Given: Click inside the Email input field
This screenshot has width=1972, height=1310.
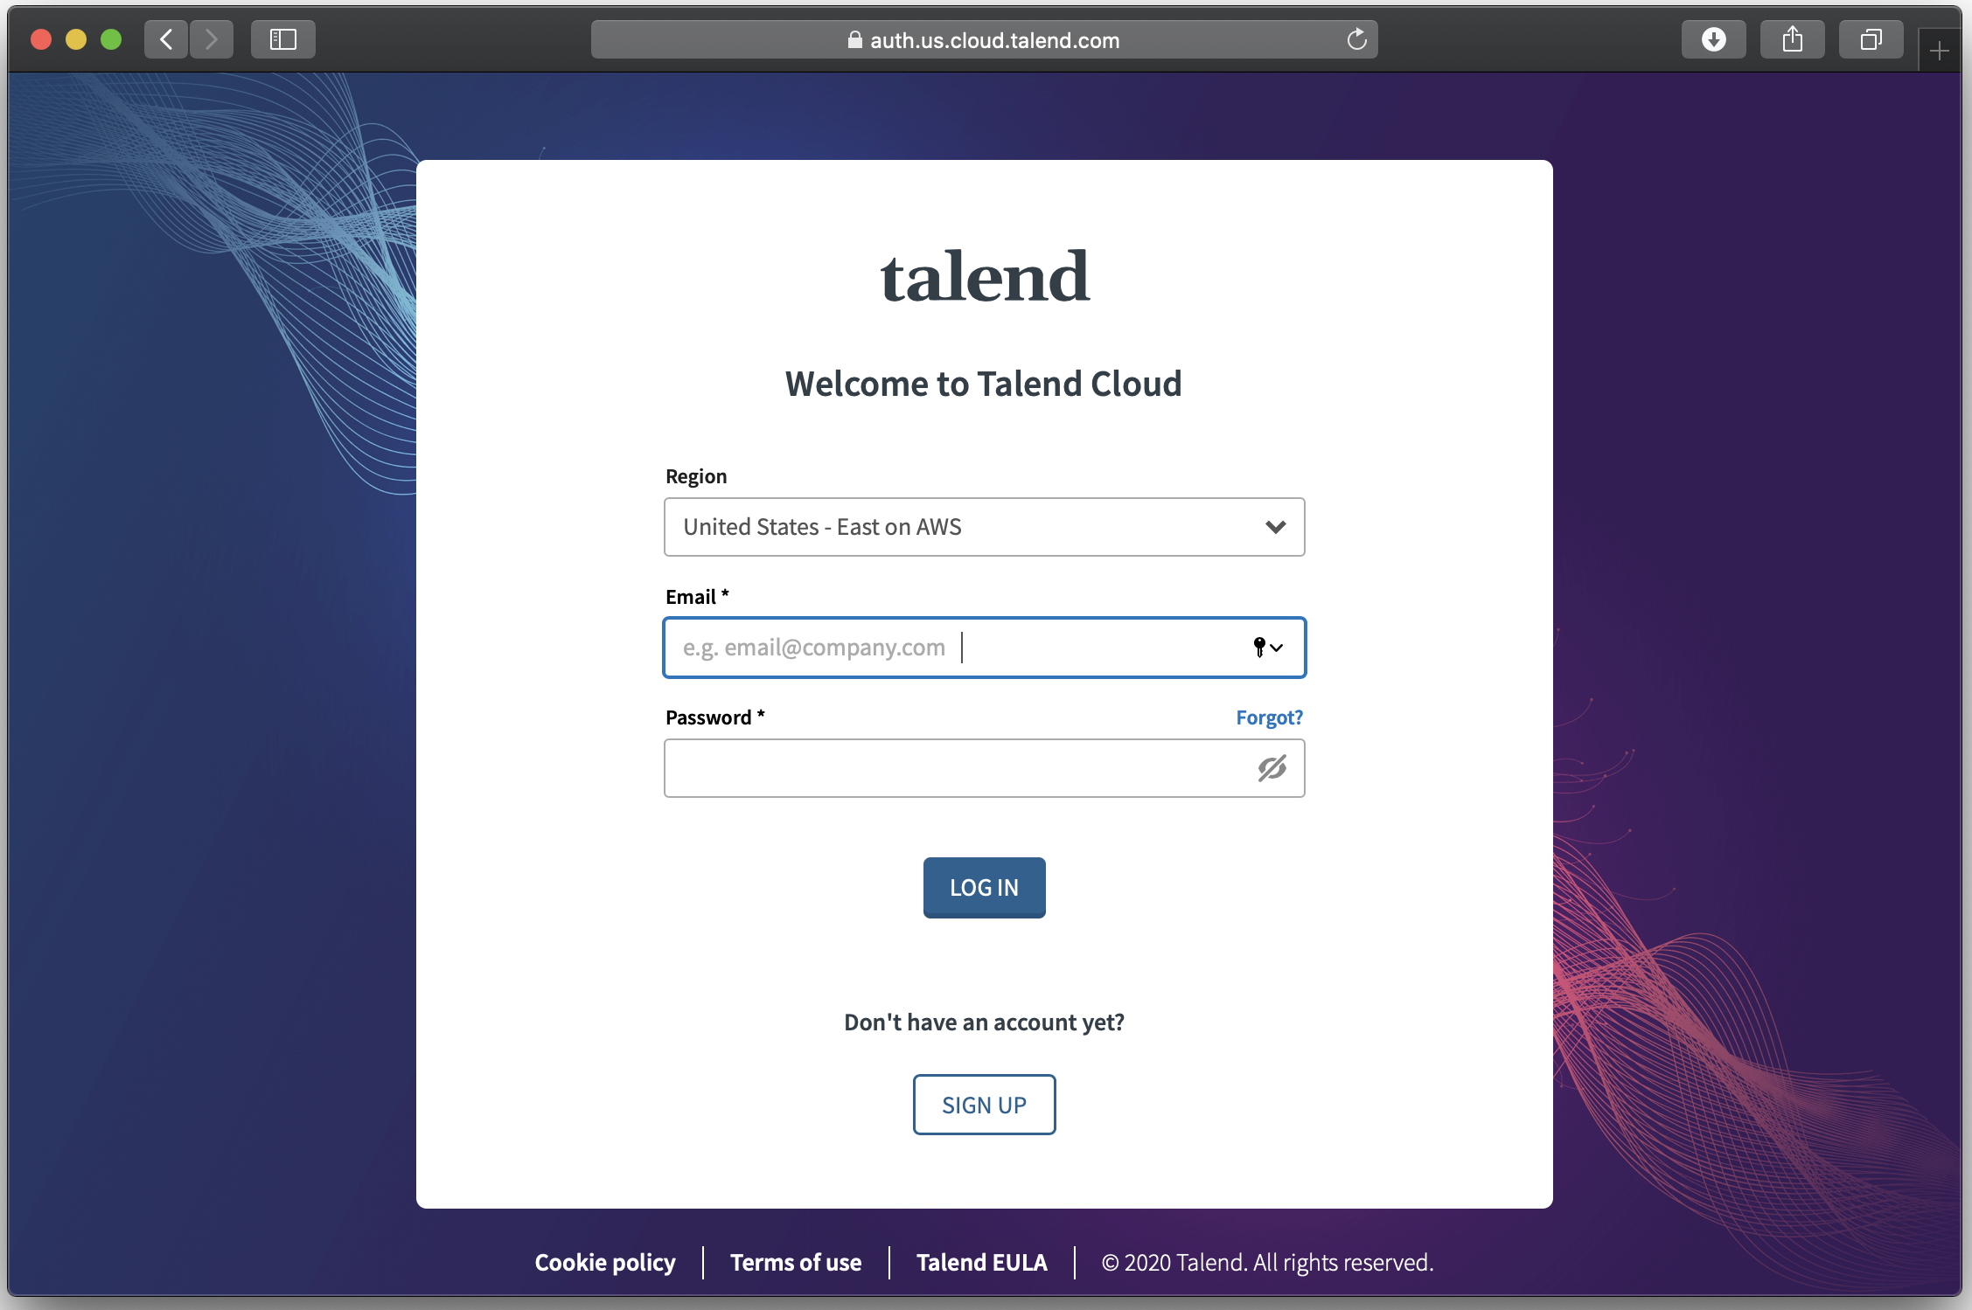Looking at the screenshot, I should pos(918,648).
